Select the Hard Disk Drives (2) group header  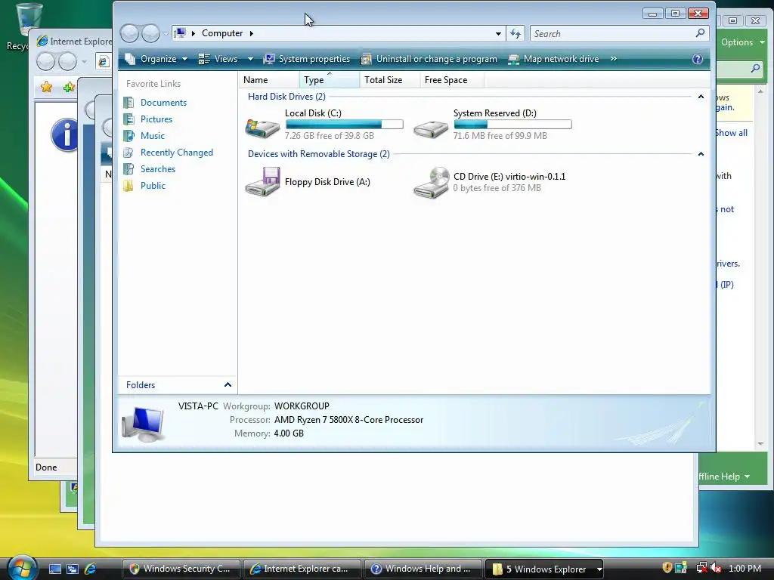(x=286, y=97)
